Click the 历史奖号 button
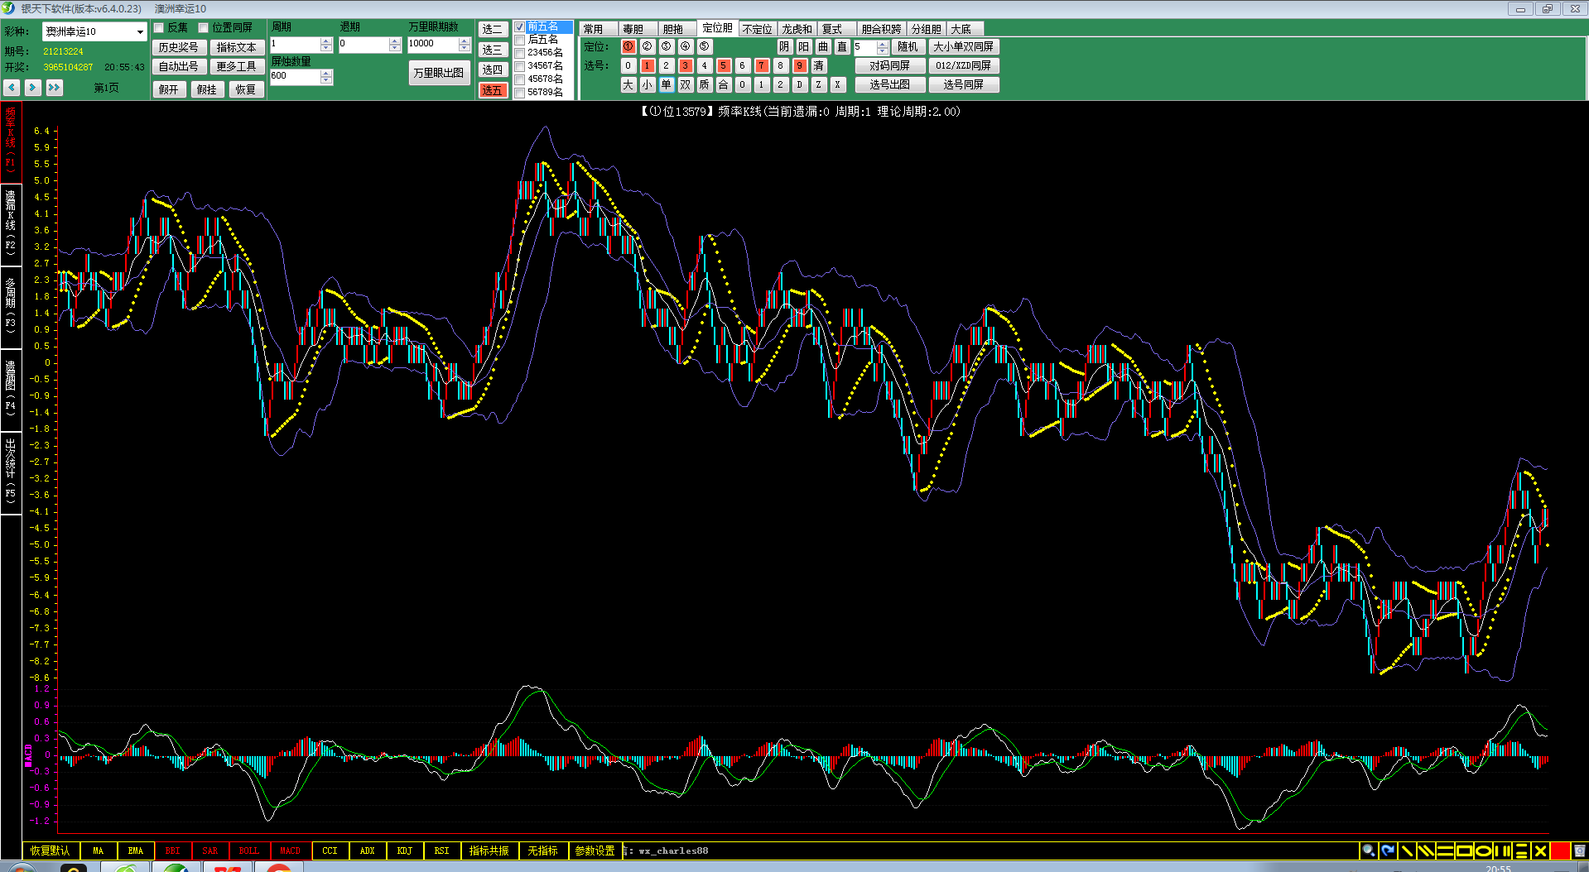The width and height of the screenshot is (1589, 872). point(179,47)
